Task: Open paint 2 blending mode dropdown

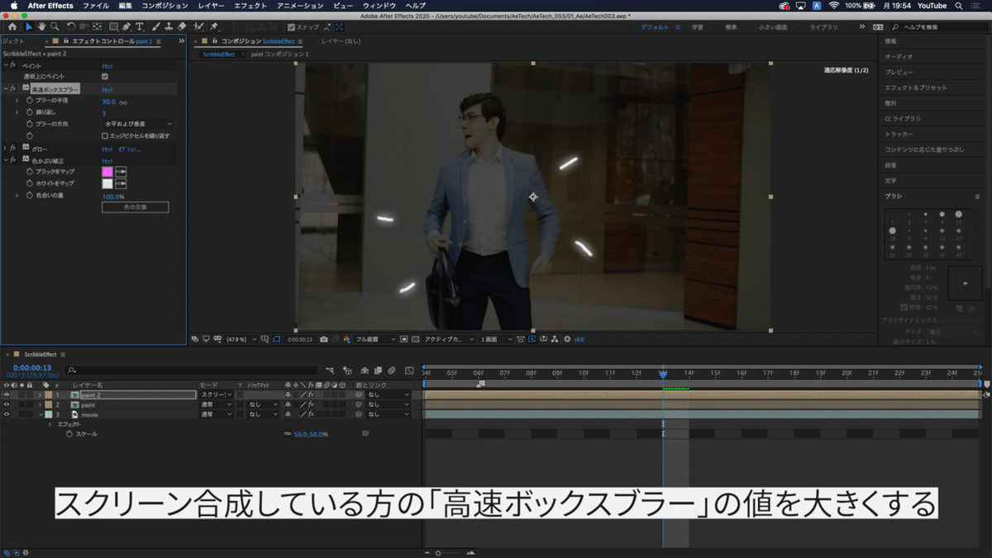Action: coord(217,394)
